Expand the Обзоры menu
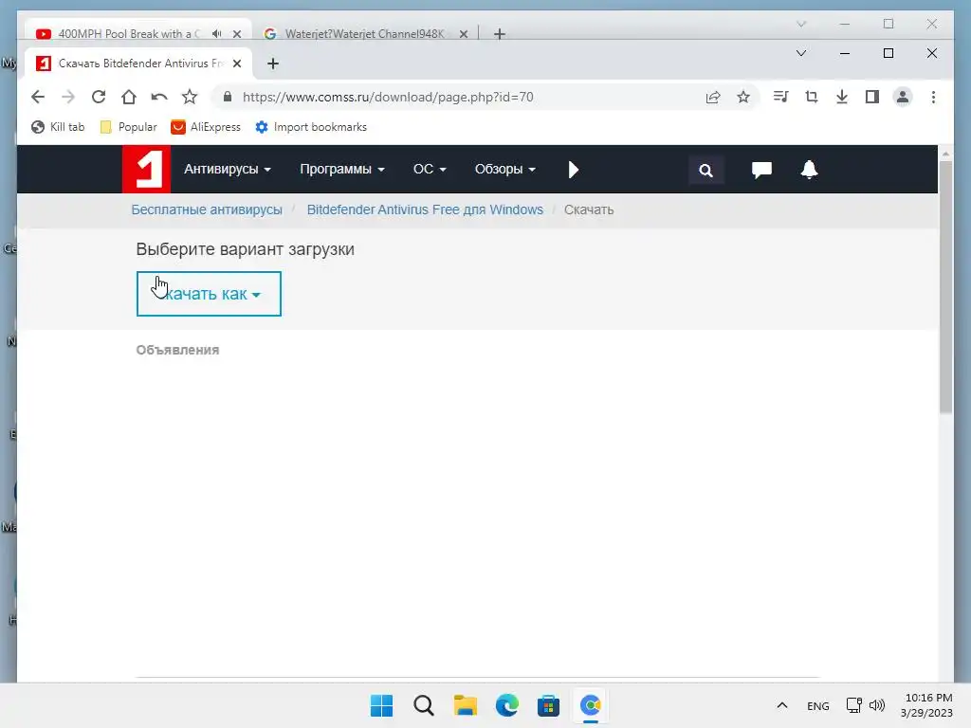971x728 pixels. point(504,169)
